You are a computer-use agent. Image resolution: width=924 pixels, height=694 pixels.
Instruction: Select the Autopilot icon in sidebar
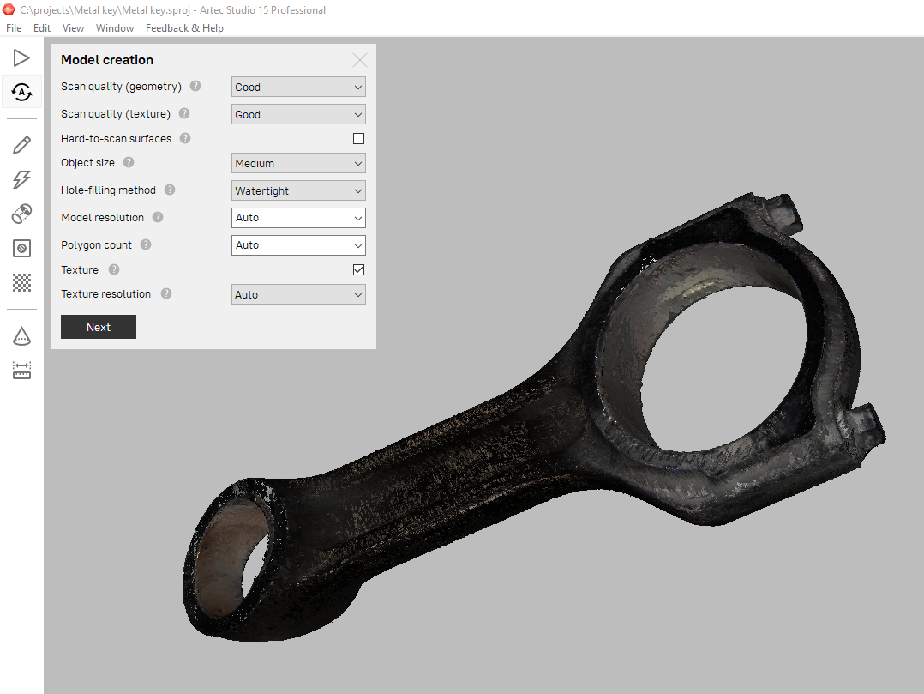click(21, 92)
